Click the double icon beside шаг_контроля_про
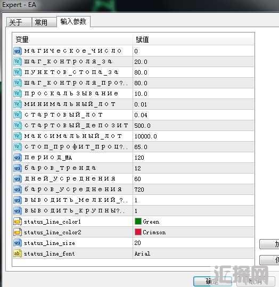Image resolution: width=279 pixels, height=287 pixels. click(x=18, y=83)
